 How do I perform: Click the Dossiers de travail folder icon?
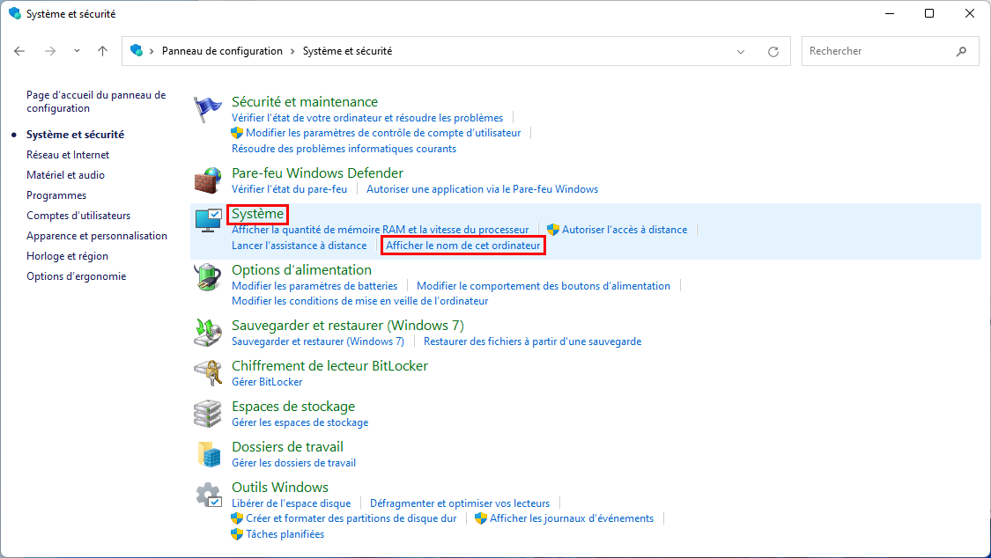[x=207, y=454]
